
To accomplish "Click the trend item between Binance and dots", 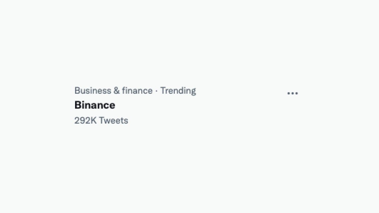I will (202, 105).
